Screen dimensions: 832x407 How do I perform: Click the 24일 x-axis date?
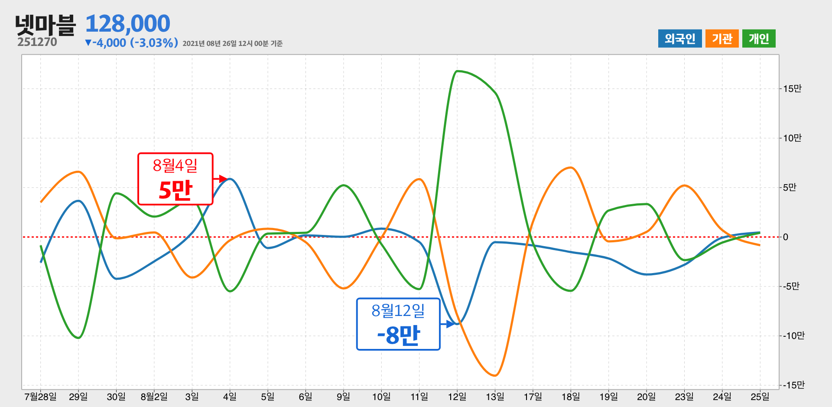coord(722,397)
